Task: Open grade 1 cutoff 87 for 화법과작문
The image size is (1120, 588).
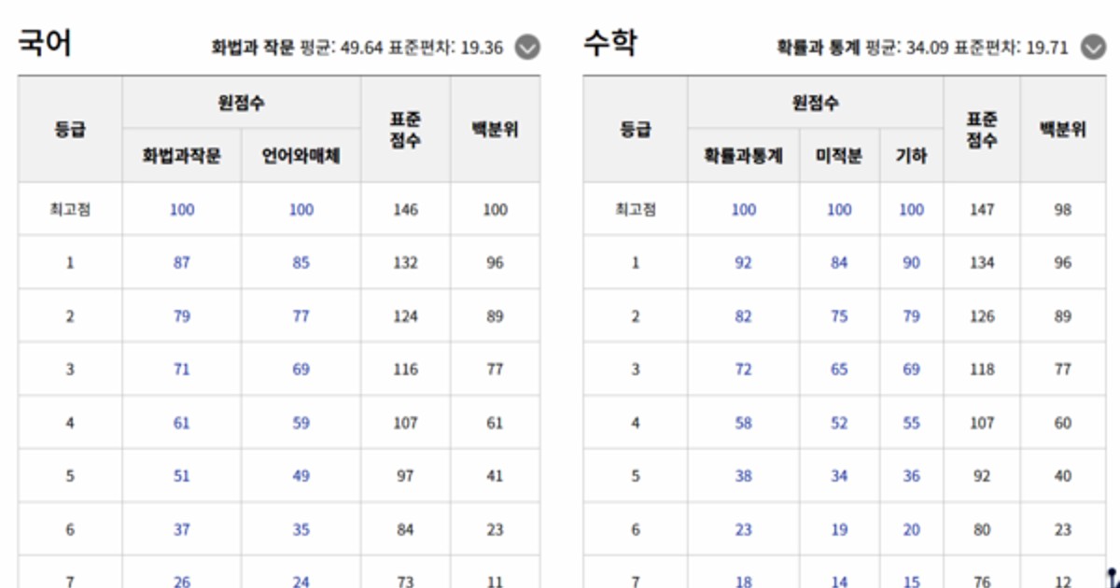Action: [x=182, y=262]
